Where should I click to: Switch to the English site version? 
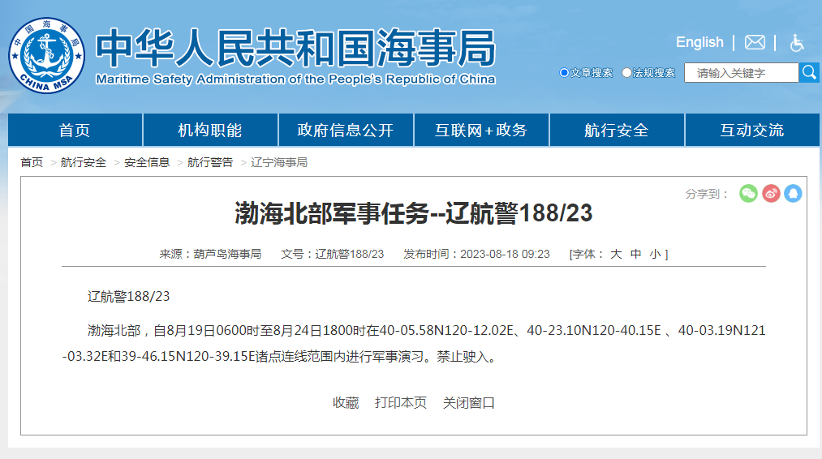pyautogui.click(x=699, y=42)
